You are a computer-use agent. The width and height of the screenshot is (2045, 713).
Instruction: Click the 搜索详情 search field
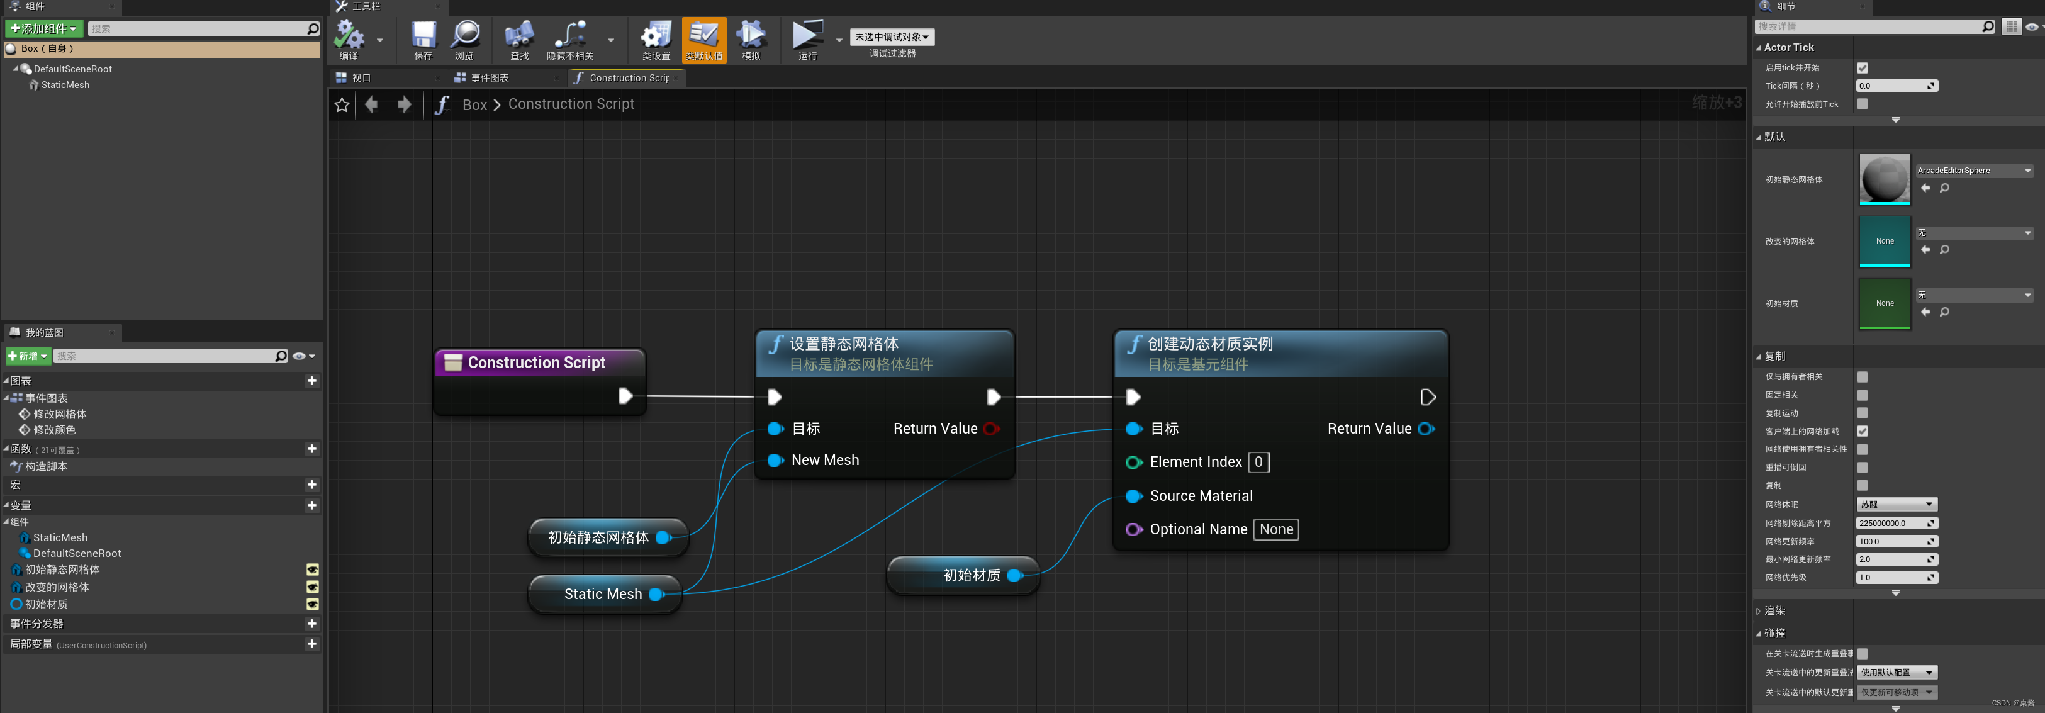[x=1866, y=25]
